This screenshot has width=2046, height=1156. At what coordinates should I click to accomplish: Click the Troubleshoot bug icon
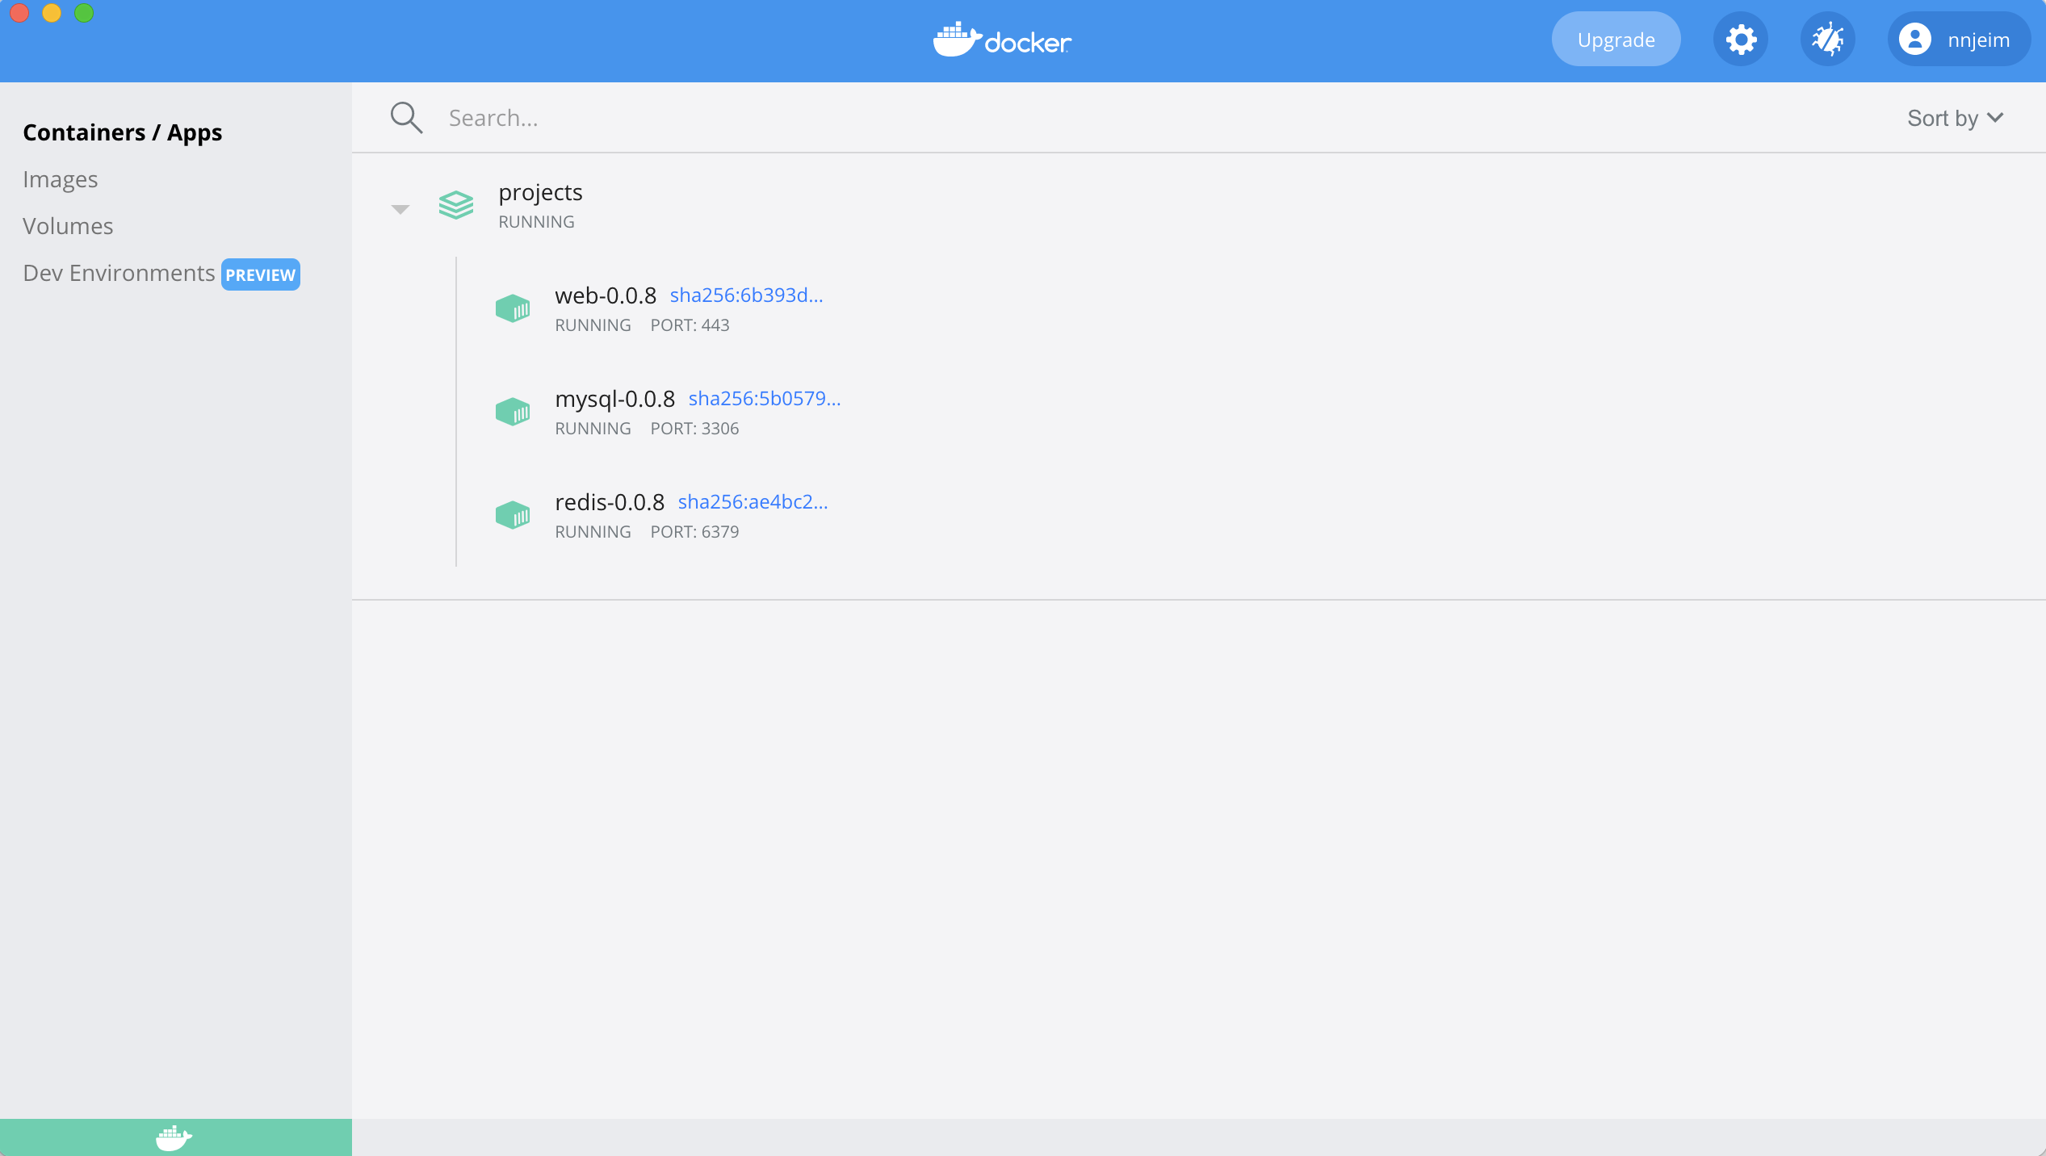(x=1827, y=40)
